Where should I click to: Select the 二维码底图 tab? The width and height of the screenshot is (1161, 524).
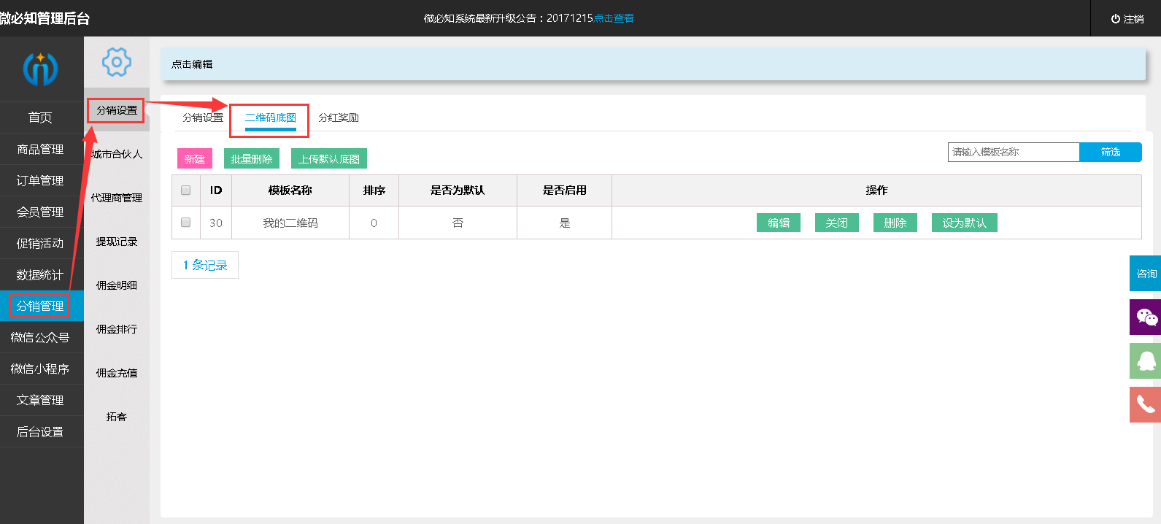270,117
